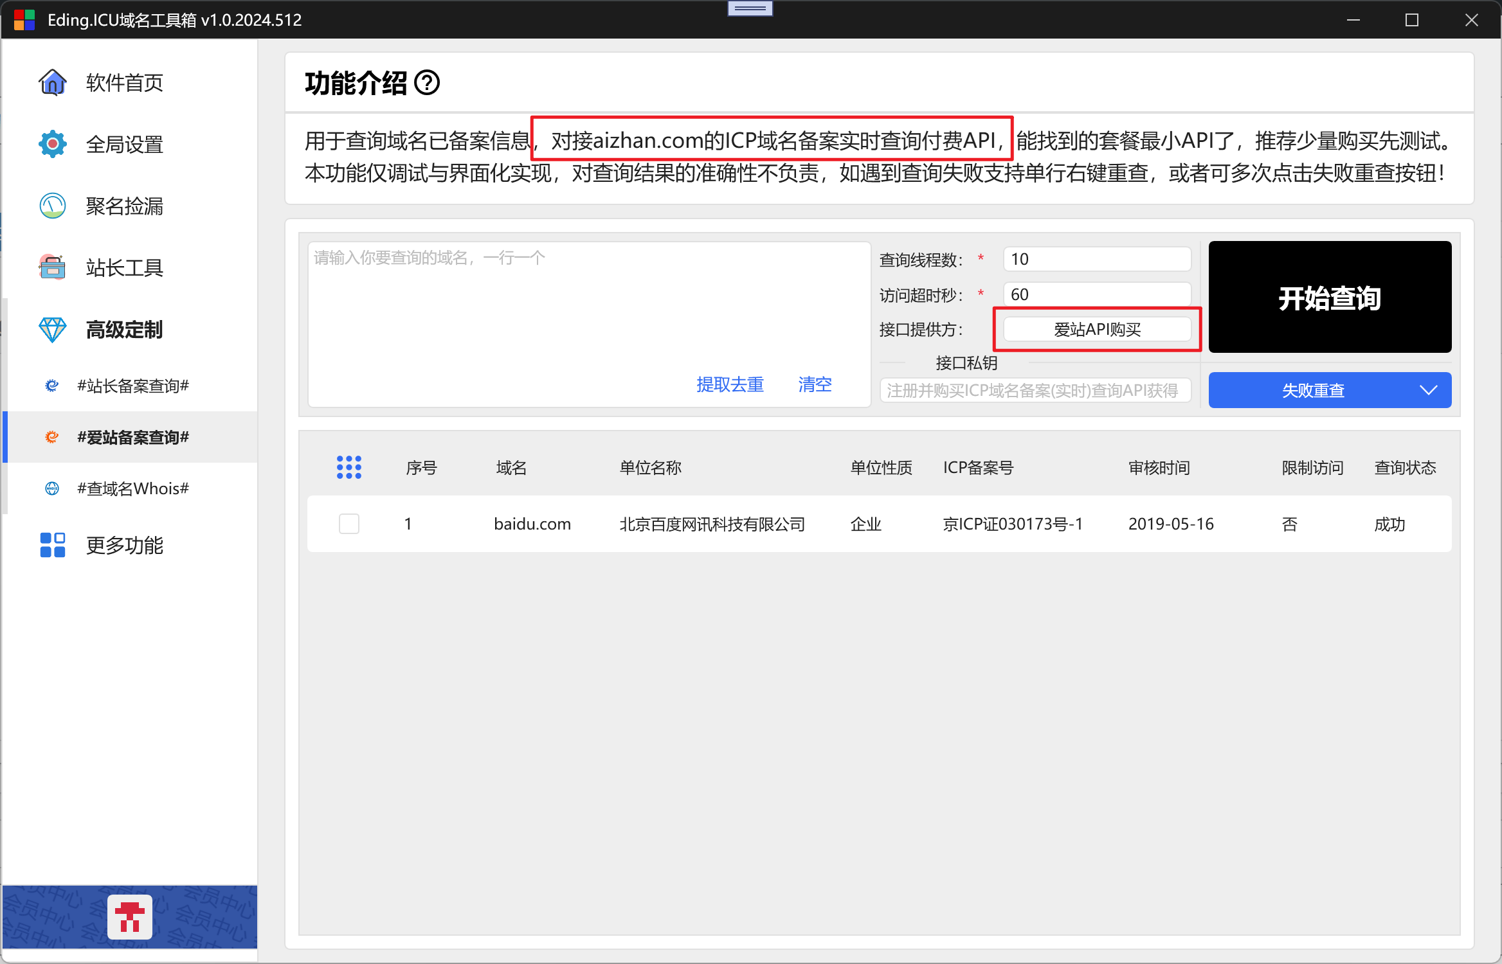
Task: Click the four-squares icon for 更多功能
Action: (53, 545)
